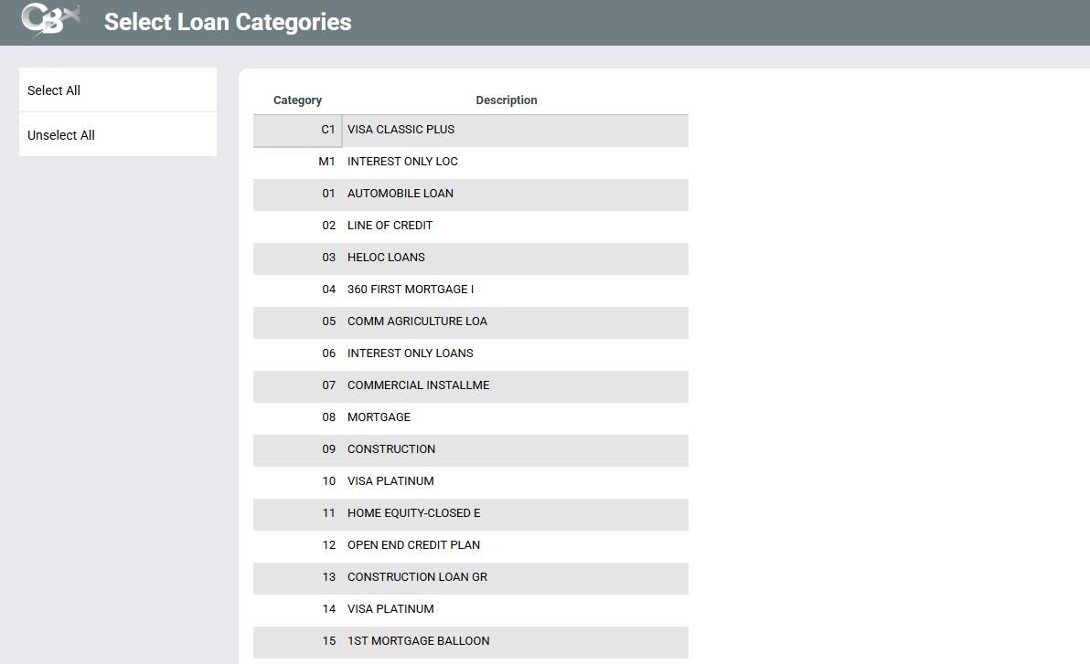Screen dimensions: 1090x664
Task: Click the Description column header
Action: [x=507, y=100]
